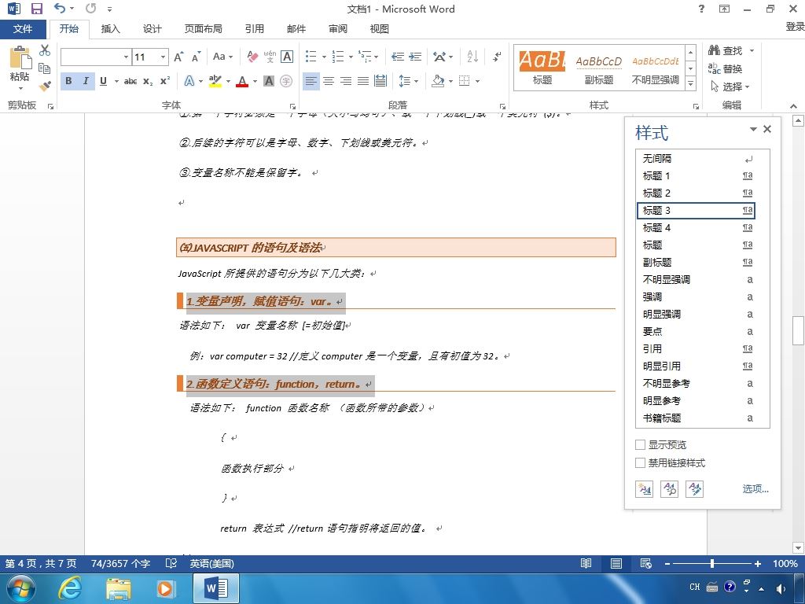
Task: Click 登录 sign-in link
Action: point(795,26)
